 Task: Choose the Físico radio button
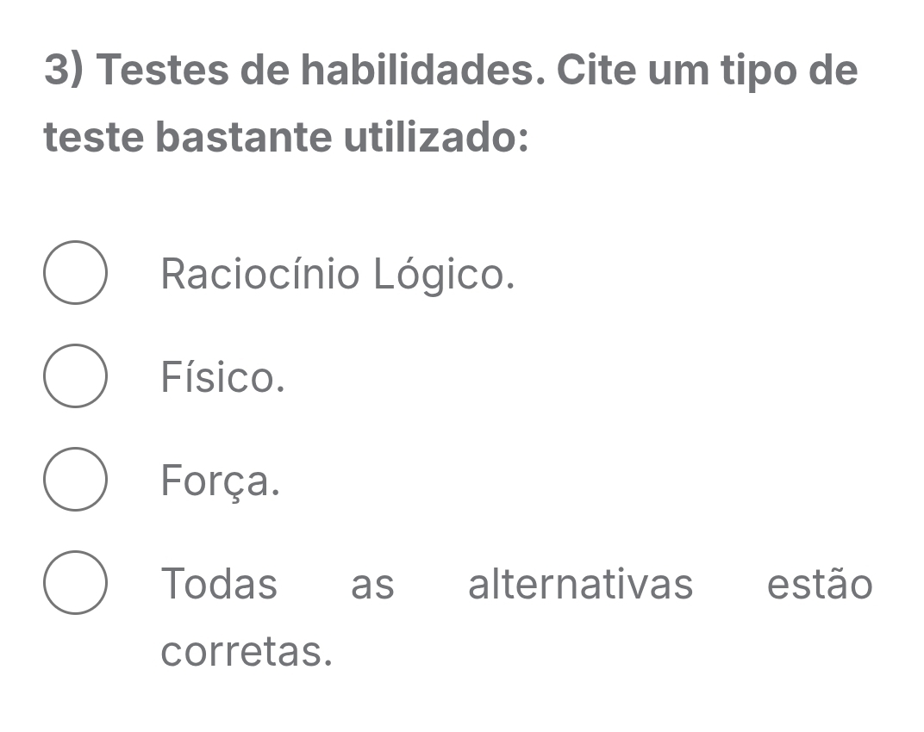(x=75, y=375)
